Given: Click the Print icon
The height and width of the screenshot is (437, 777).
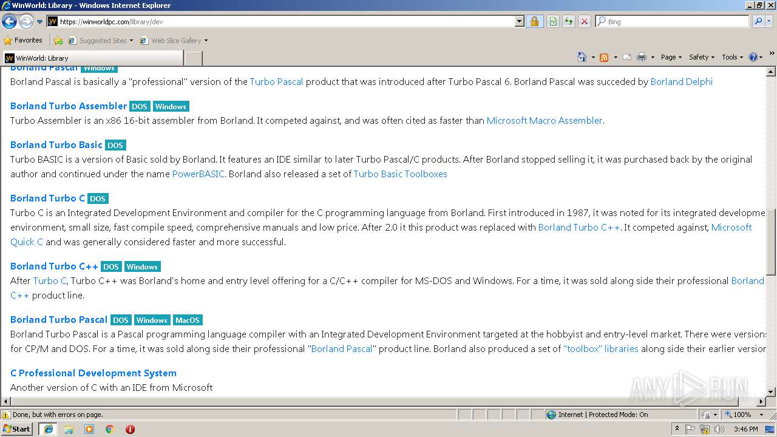Looking at the screenshot, I should (x=642, y=57).
